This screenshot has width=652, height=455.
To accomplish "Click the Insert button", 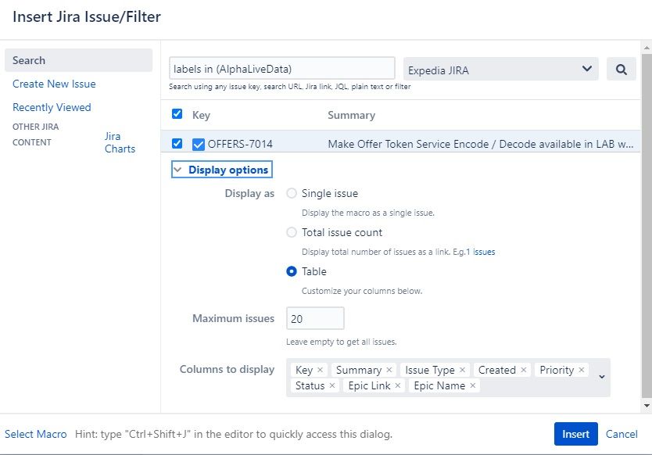I will 576,434.
